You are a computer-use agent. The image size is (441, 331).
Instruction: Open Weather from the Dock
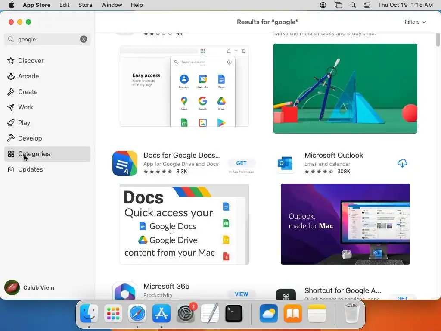[x=269, y=313]
